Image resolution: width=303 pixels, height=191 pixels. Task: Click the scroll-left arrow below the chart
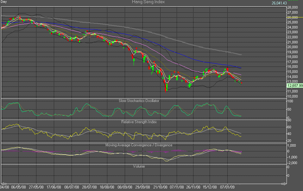pos(4,184)
